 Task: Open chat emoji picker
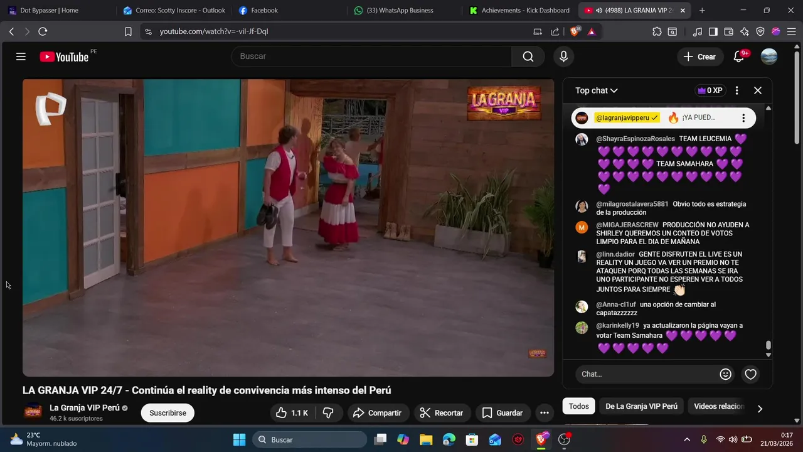[x=726, y=374]
